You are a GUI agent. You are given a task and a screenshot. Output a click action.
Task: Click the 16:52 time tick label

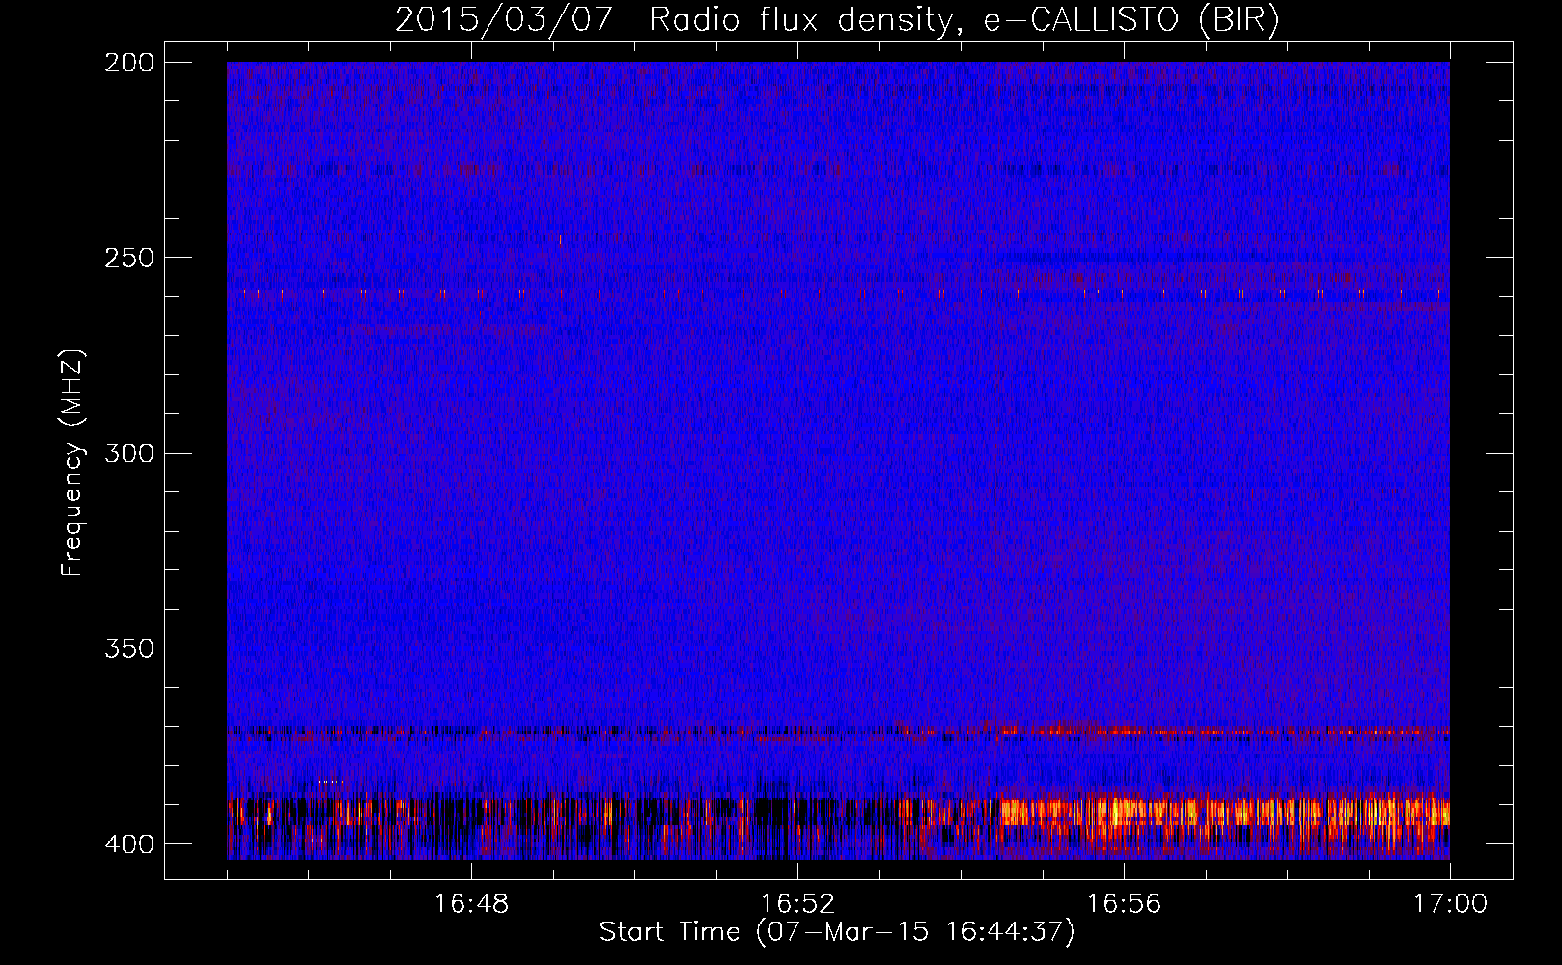(x=797, y=903)
